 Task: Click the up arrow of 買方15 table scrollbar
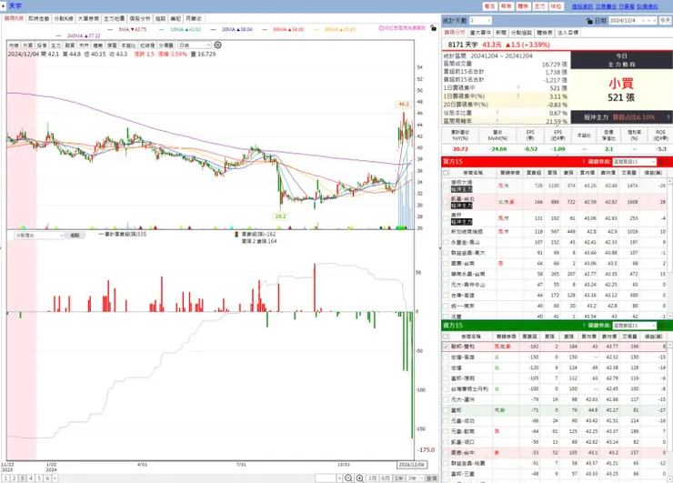click(x=669, y=183)
